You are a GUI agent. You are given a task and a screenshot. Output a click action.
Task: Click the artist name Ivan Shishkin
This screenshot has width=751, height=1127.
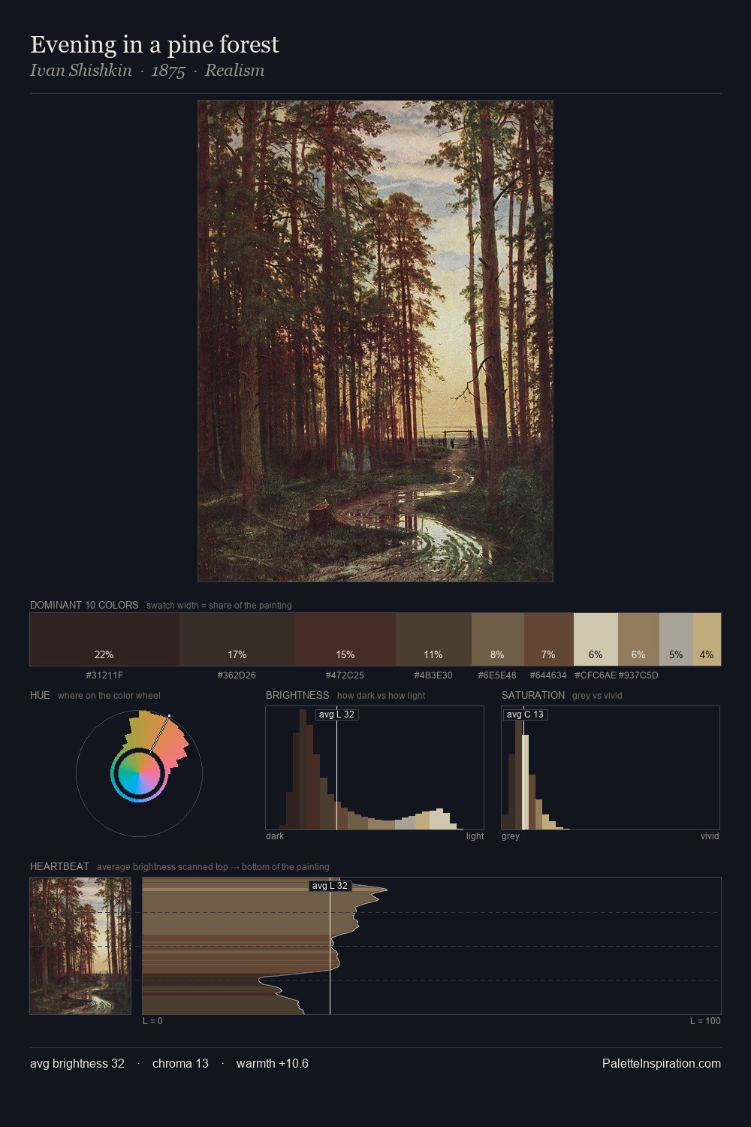[81, 71]
